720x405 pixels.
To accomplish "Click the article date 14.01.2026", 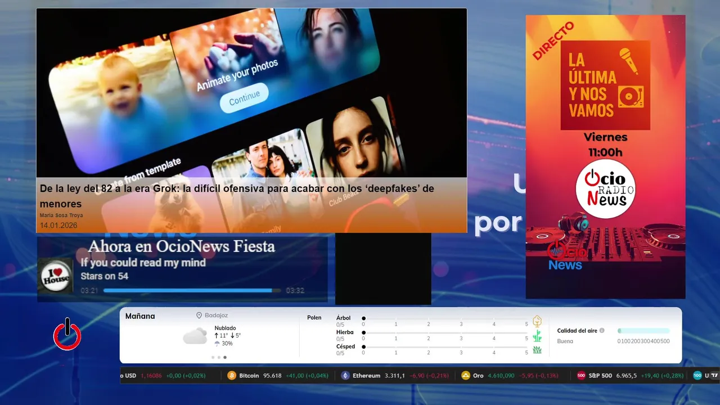I will 58,226.
